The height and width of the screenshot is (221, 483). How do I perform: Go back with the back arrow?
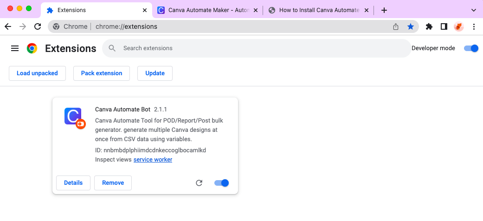tap(8, 26)
